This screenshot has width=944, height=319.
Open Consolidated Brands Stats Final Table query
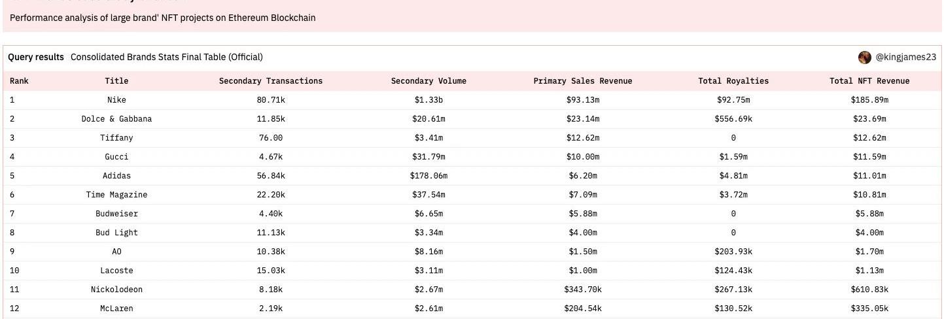[166, 58]
